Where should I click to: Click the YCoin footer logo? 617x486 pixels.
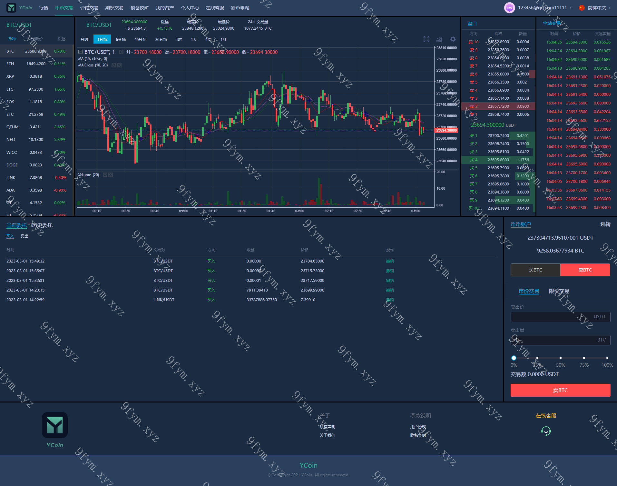point(55,430)
